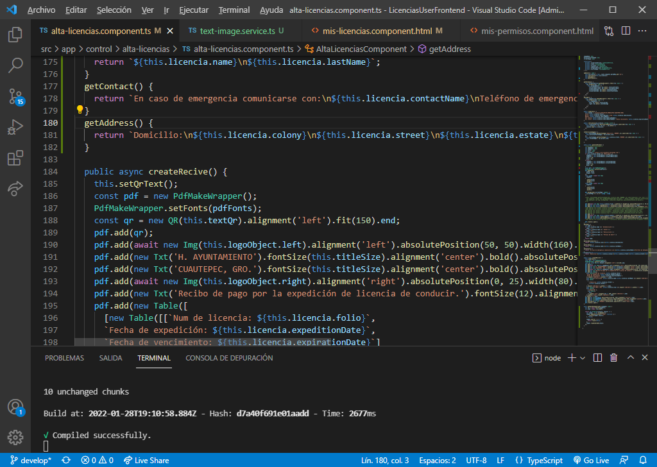This screenshot has width=657, height=467.
Task: Open the editor More Actions ellipsis
Action: (x=642, y=31)
